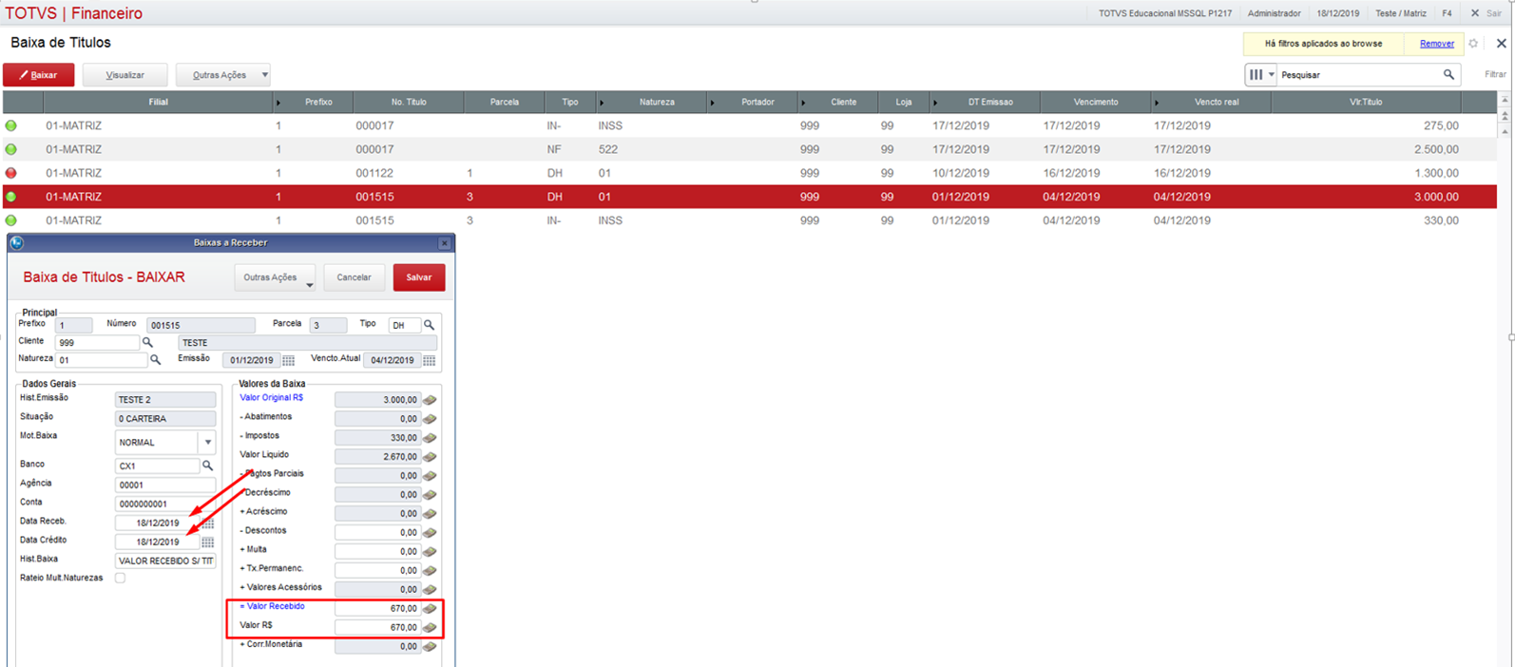Click the Sair exit button in top bar

tap(1487, 13)
